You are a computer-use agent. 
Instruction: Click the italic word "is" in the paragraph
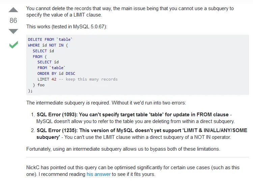(88, 103)
